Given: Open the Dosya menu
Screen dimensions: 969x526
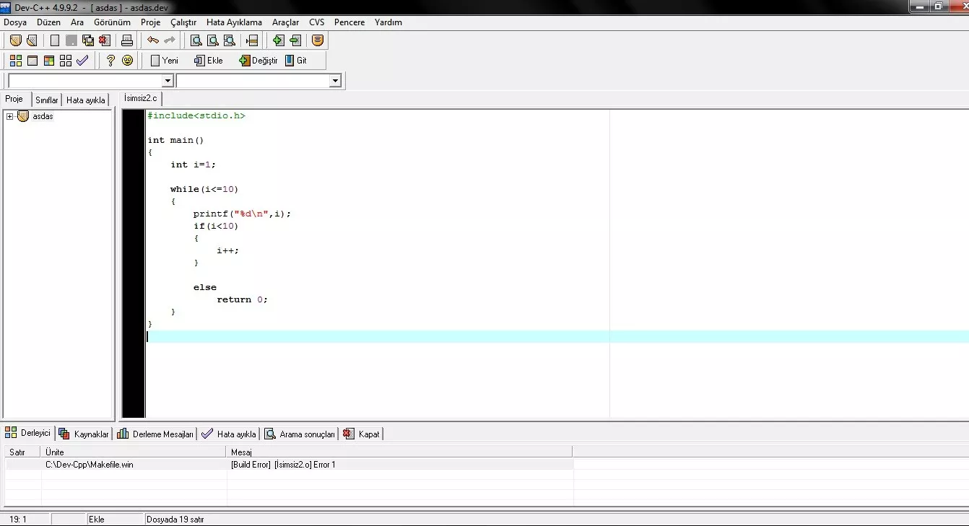Looking at the screenshot, I should click(x=15, y=22).
